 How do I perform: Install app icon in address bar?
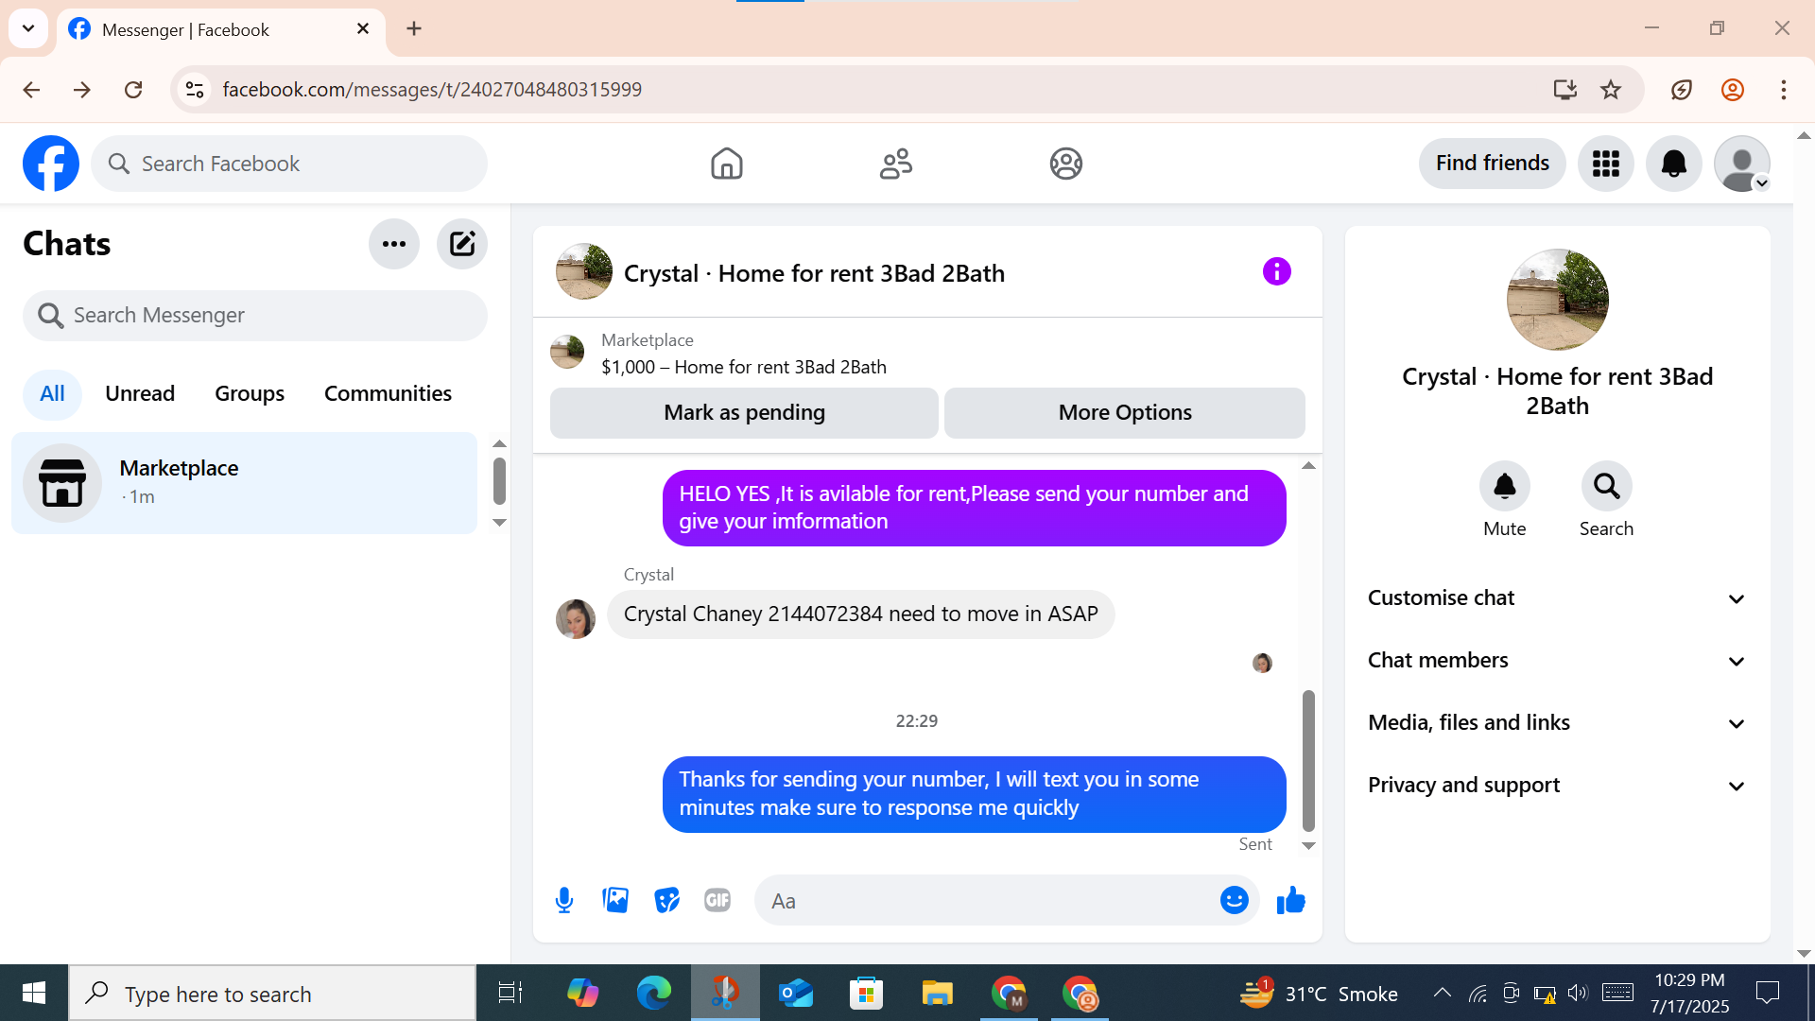(1564, 90)
